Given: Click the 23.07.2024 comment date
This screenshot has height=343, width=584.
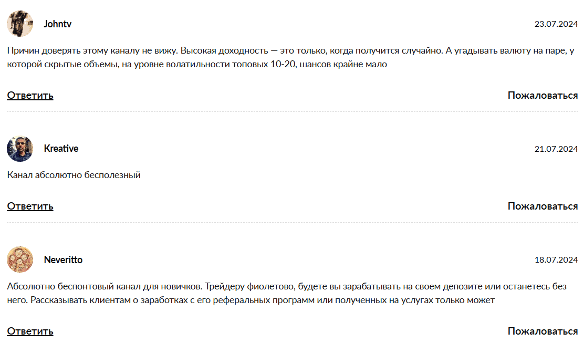Looking at the screenshot, I should pyautogui.click(x=556, y=24).
